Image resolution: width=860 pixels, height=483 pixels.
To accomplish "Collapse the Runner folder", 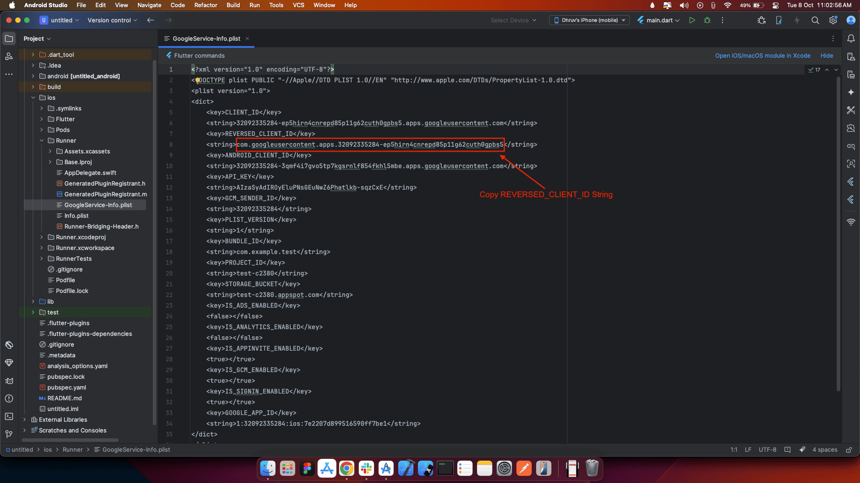I will click(42, 140).
